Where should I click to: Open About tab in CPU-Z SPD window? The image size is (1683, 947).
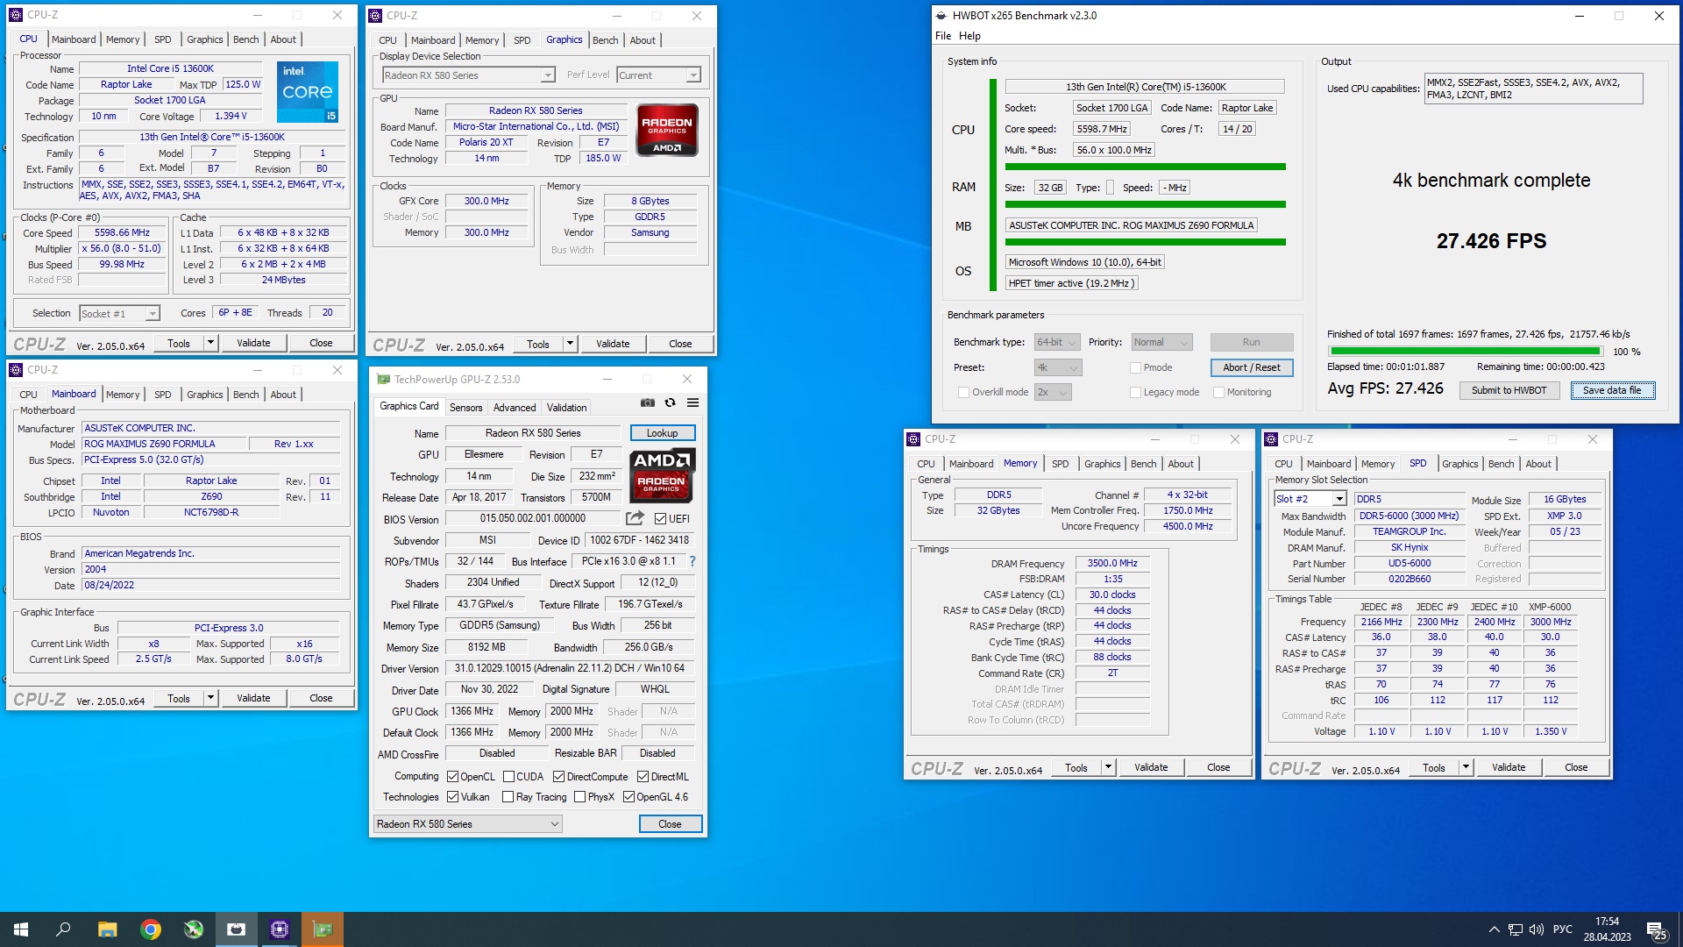coord(1537,464)
